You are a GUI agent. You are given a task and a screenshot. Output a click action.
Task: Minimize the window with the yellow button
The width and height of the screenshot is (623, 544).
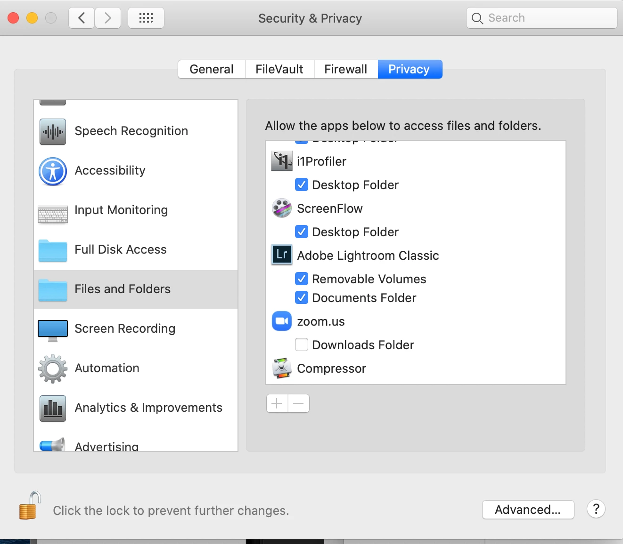coord(32,18)
